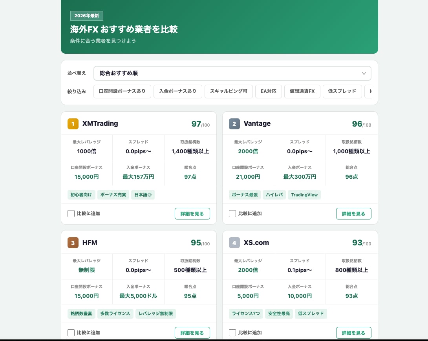Open 詳細を見る for Vantage
Screen dimensions: 428x341
point(353,214)
